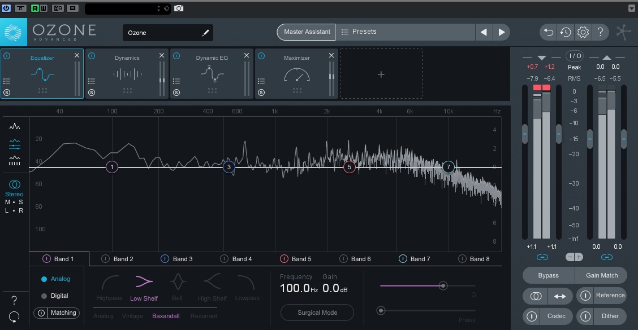
Task: Click the iZotope star logo icon
Action: [623, 32]
